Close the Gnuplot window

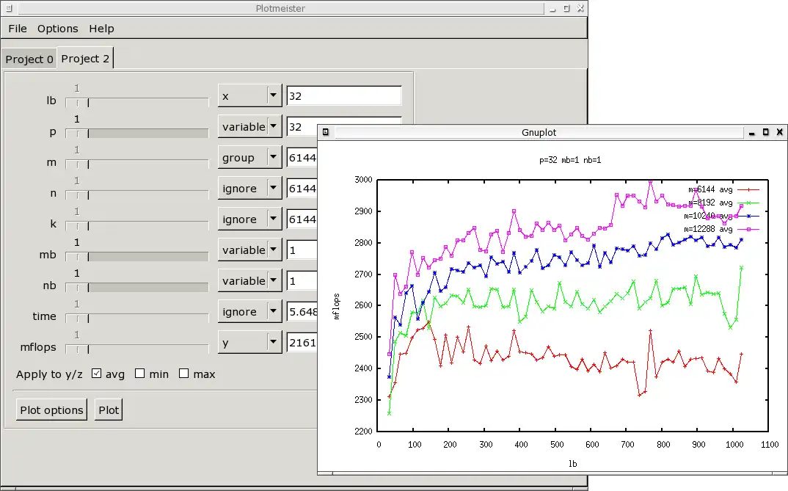point(779,133)
